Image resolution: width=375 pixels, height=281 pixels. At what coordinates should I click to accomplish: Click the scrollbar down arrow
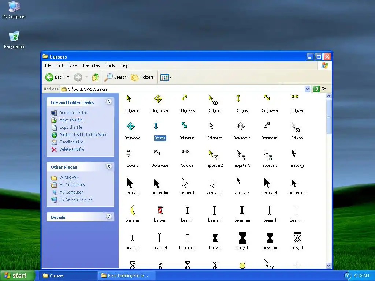tap(328, 266)
